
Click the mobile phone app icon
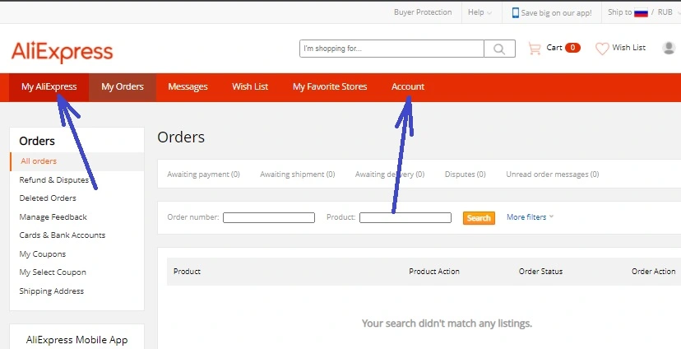pyautogui.click(x=516, y=12)
